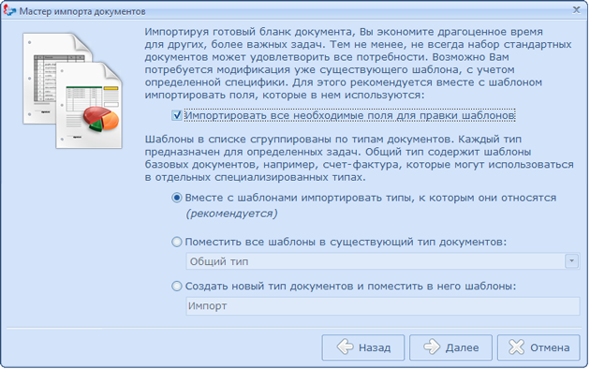Go back with the 'Назад' button
Viewport: 590px width, 369px height.
click(363, 347)
